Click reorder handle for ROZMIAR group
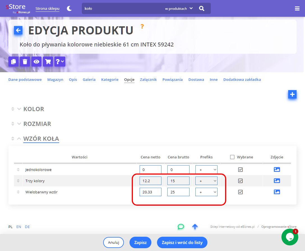Viewport: 305px width, 251px height. coord(13,124)
